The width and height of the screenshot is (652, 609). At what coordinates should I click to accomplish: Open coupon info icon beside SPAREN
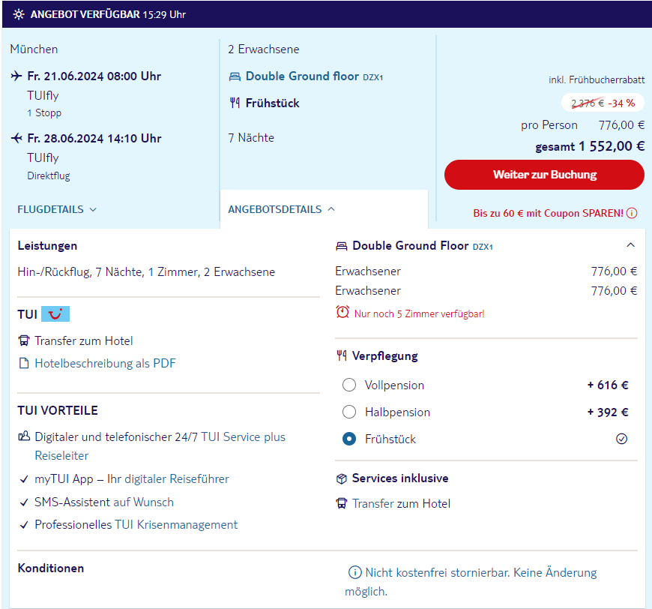pos(632,213)
